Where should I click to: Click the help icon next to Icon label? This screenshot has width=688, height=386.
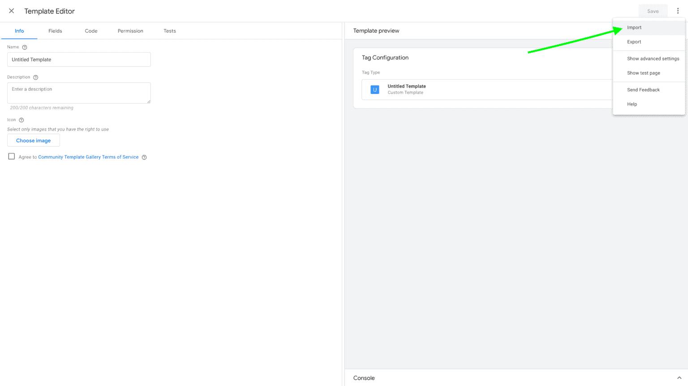pos(21,120)
